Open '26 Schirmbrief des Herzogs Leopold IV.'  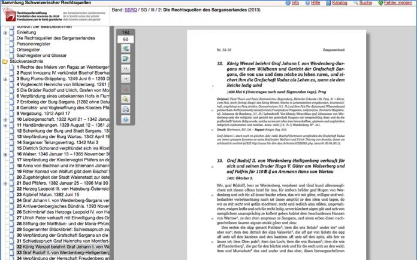pyautogui.click(x=63, y=212)
